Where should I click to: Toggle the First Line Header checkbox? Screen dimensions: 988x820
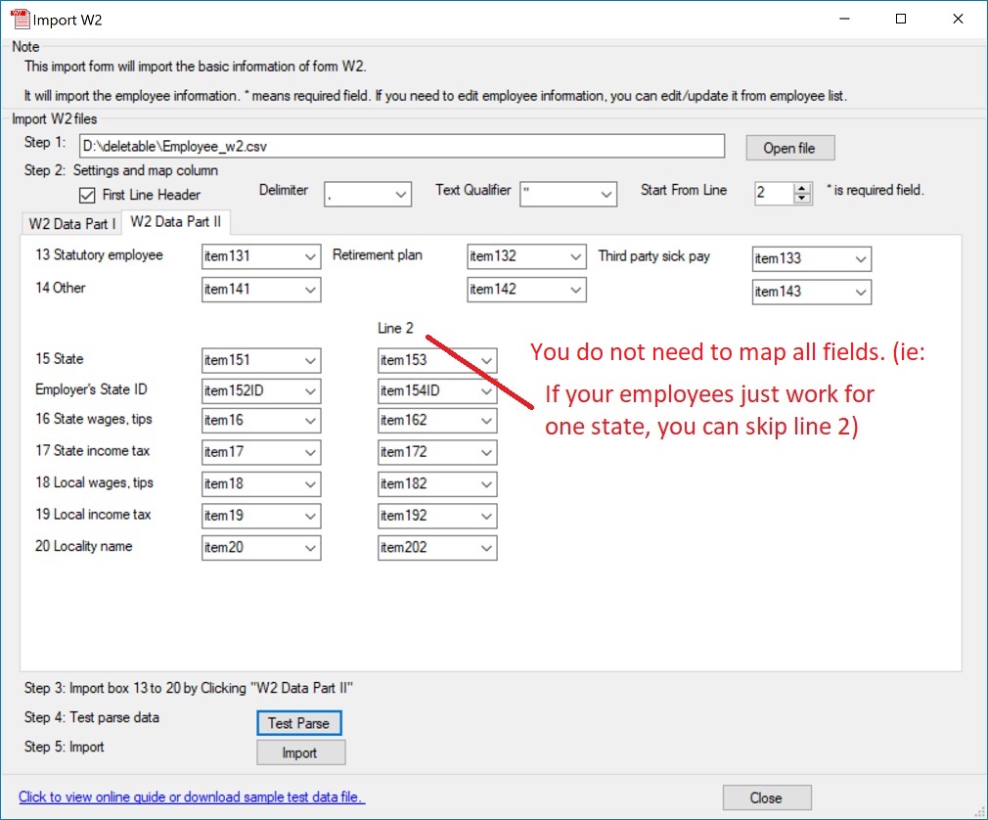point(87,195)
